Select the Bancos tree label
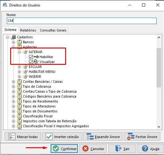 click(x=28, y=42)
